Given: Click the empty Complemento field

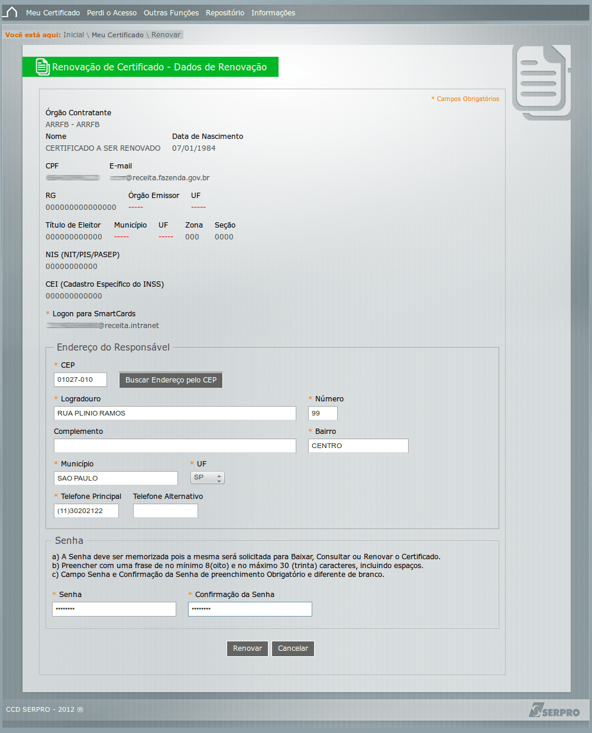Looking at the screenshot, I should pyautogui.click(x=174, y=446).
